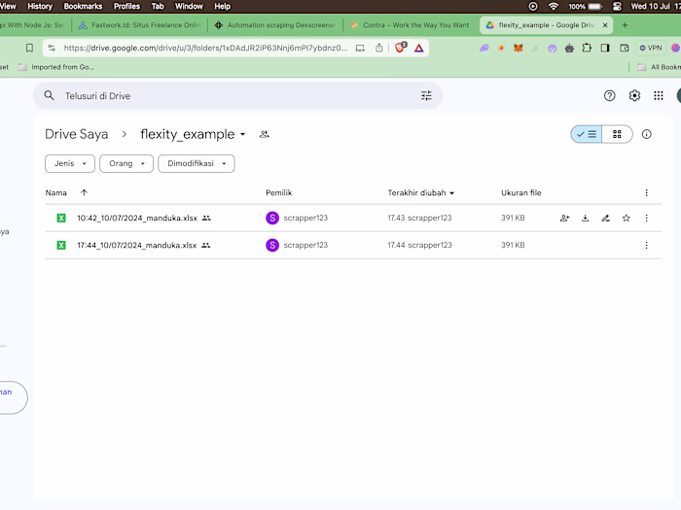This screenshot has height=510, width=681.
Task: Click the Brave Rewards triangle icon
Action: pos(418,49)
